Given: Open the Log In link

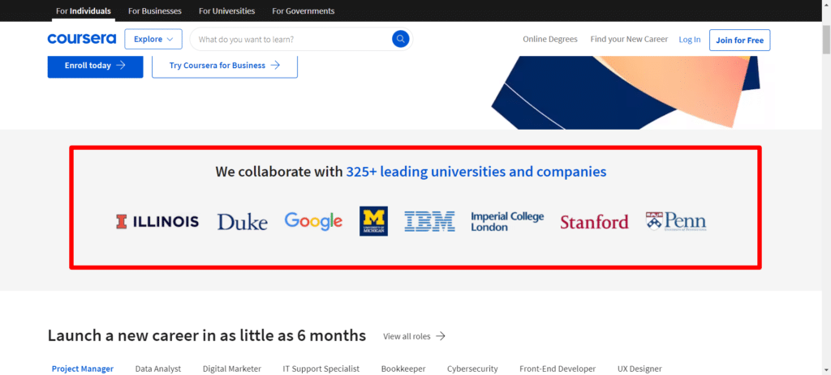Looking at the screenshot, I should 690,39.
